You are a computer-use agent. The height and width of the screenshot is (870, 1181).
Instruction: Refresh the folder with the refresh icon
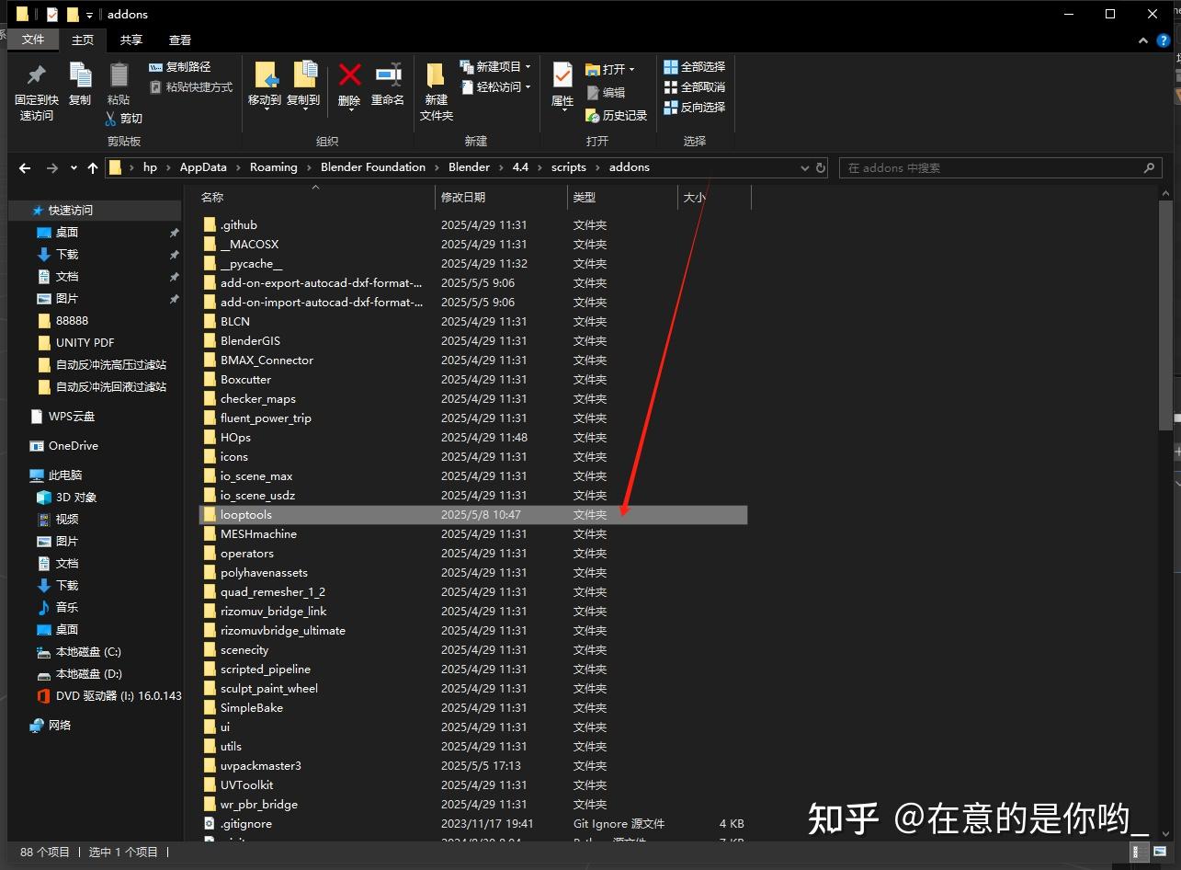coord(821,167)
